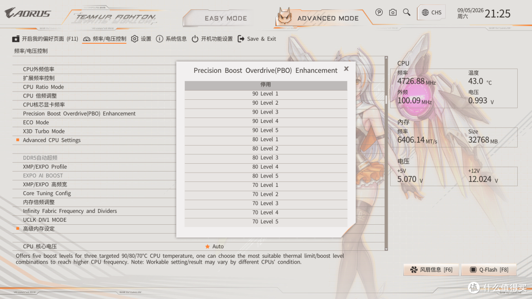
Task: Choose 70 Level 2 option
Action: [x=266, y=194]
